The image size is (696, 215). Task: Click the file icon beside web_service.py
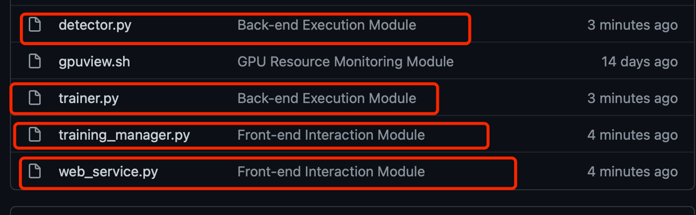tap(34, 171)
